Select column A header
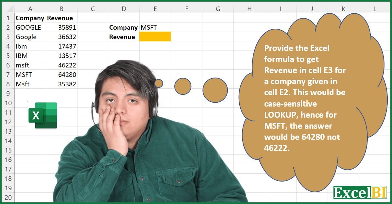392x204 pixels. 30,9
